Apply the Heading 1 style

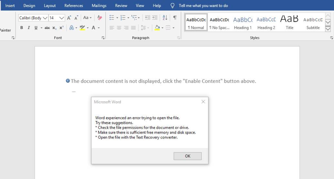(243, 23)
